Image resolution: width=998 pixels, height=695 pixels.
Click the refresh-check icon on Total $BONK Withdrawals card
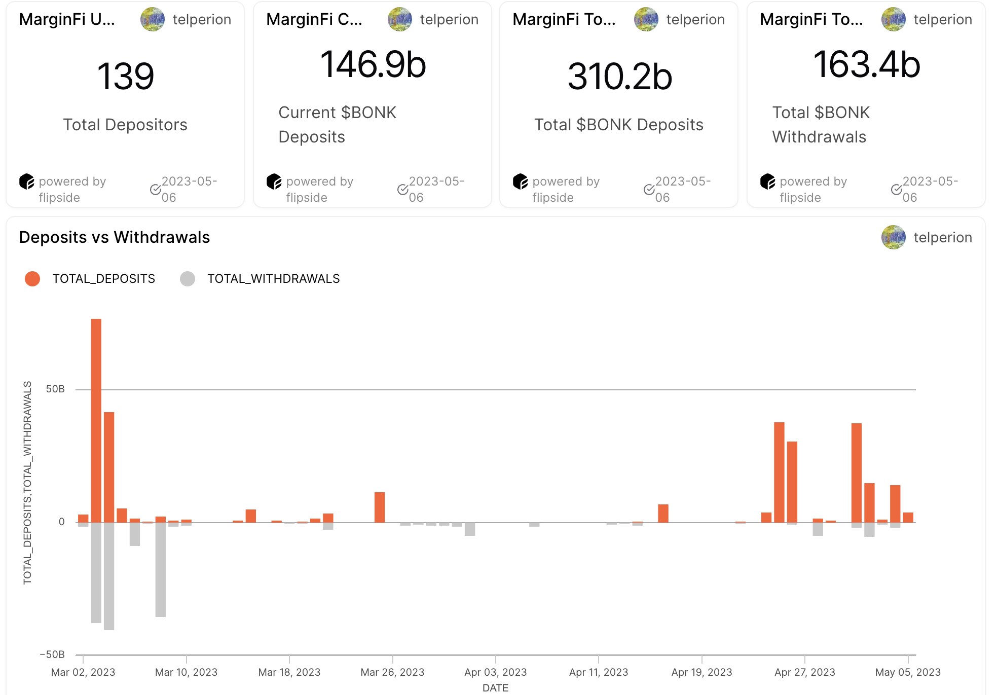click(x=897, y=190)
